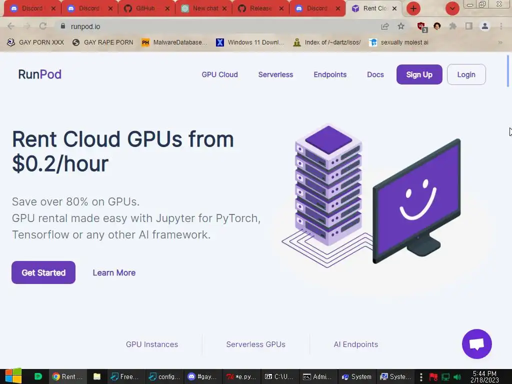Expand the bookmarks overflow double chevron
This screenshot has height=384, width=512.
click(x=500, y=42)
